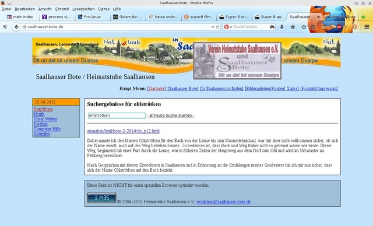
Task: Open the 'Unser Wetter' sidebar link
Action: [x=45, y=119]
